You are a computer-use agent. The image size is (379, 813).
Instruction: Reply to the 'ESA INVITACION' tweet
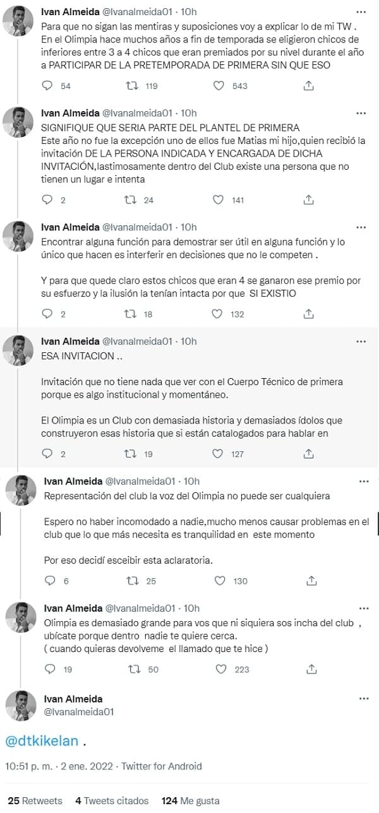point(47,453)
